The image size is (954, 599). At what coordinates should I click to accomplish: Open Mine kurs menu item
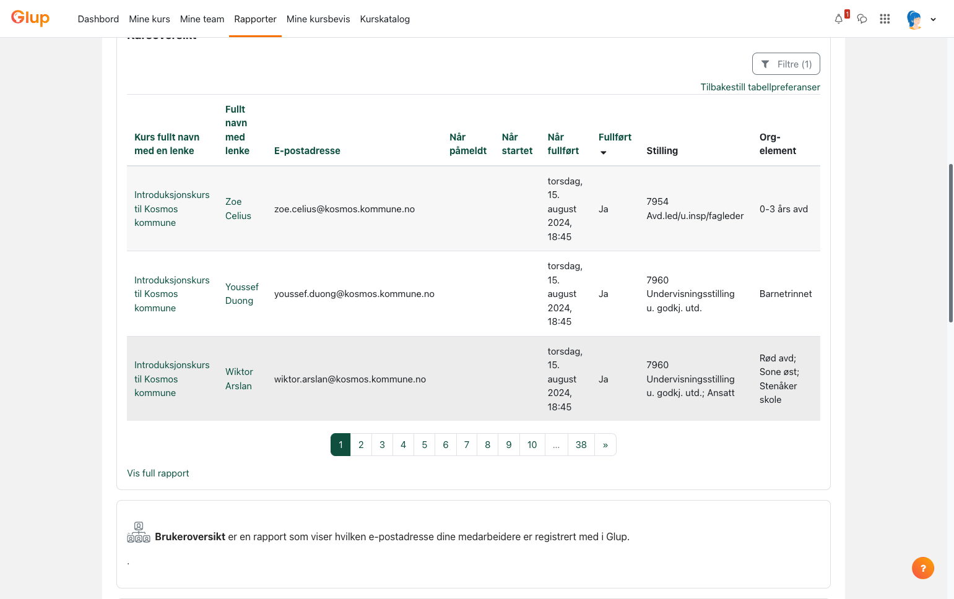tap(149, 19)
